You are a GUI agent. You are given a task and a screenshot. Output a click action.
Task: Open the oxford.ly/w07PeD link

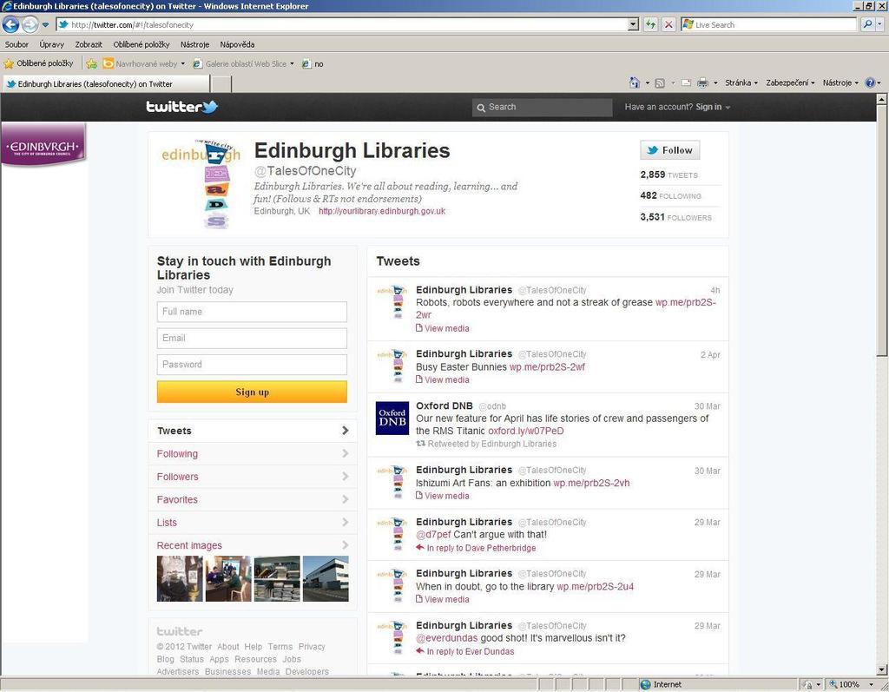coord(525,431)
